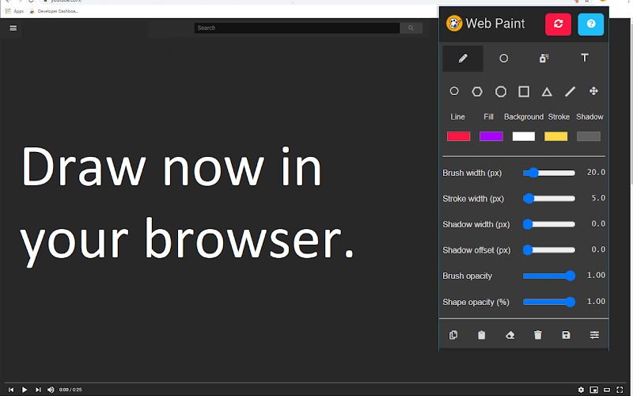Open the Apps bookmark shortcut
Viewport: 633px width, 396px height.
point(14,11)
